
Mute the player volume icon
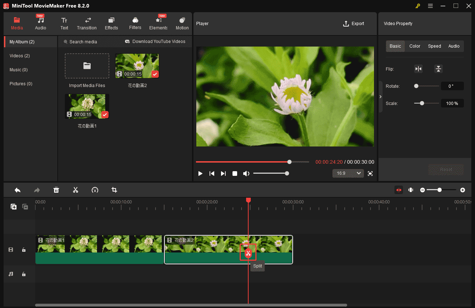[x=246, y=173]
